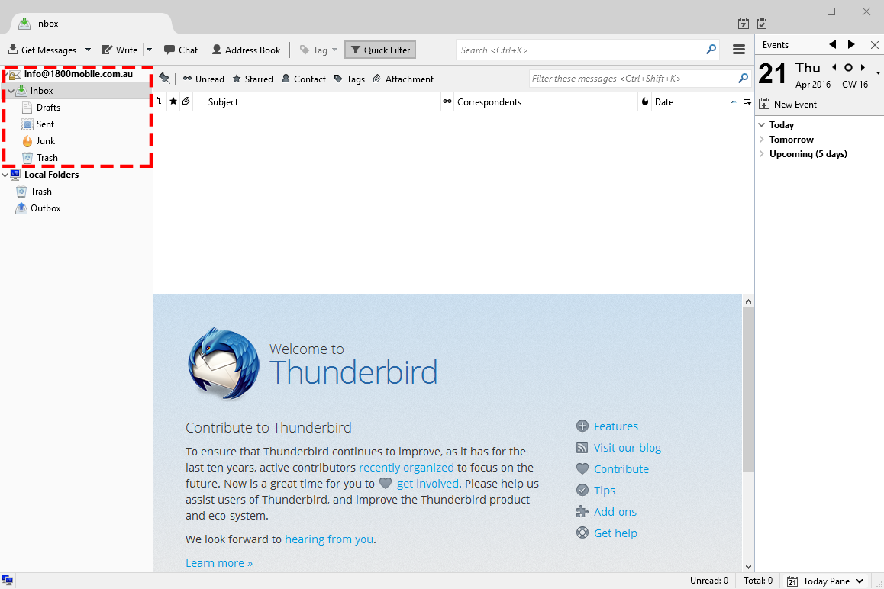Click the thread column header icon
Screen dimensions: 884x589
coord(160,101)
